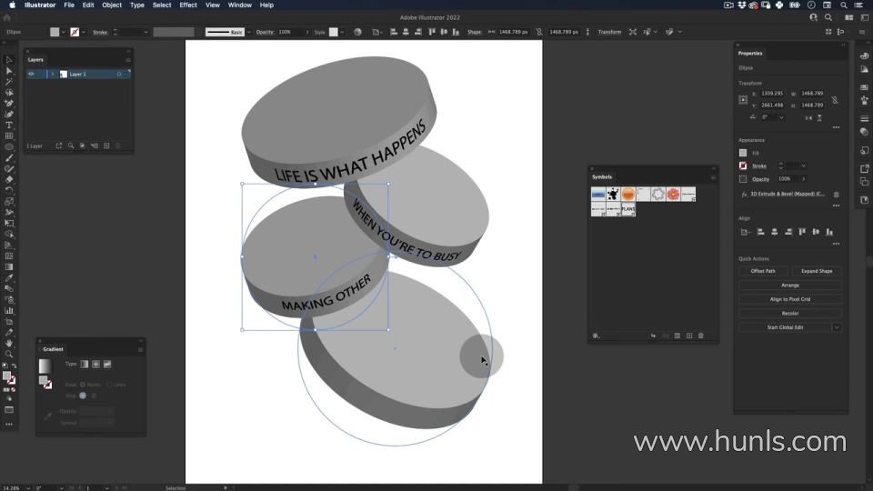
Task: Open the Start Global Edit dropdown arrow
Action: coord(837,327)
